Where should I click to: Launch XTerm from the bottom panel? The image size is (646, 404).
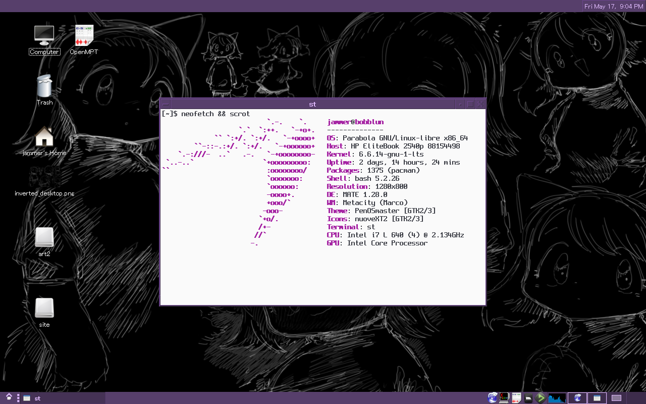(504, 398)
